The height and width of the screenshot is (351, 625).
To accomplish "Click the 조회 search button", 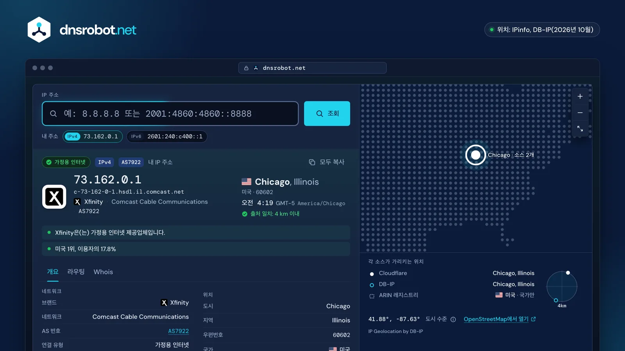I will pos(327,113).
